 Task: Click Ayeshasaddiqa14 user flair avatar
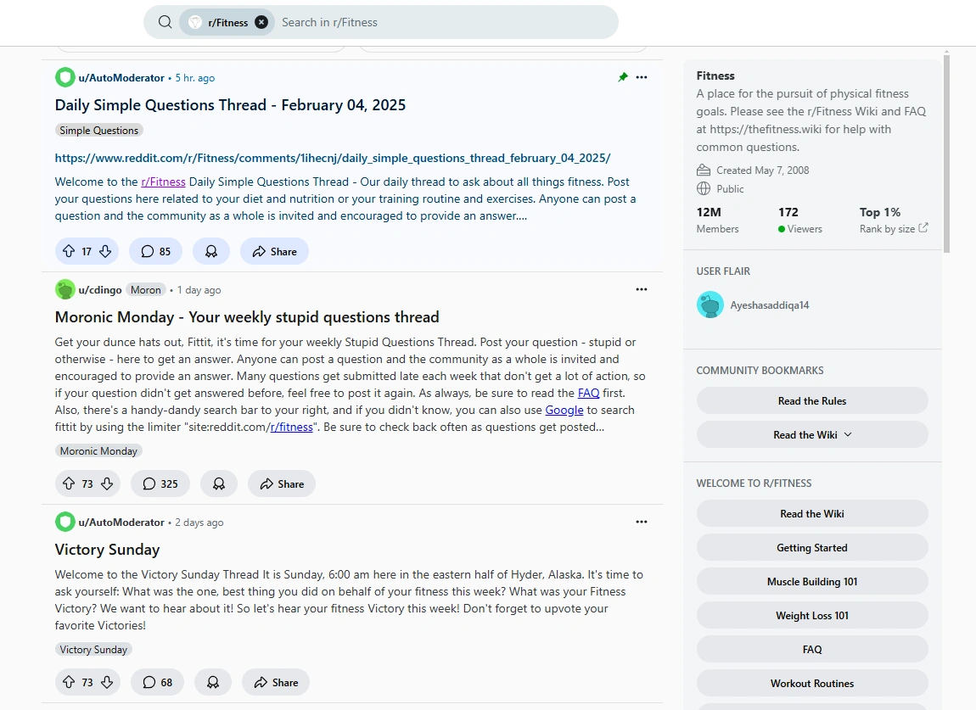710,305
